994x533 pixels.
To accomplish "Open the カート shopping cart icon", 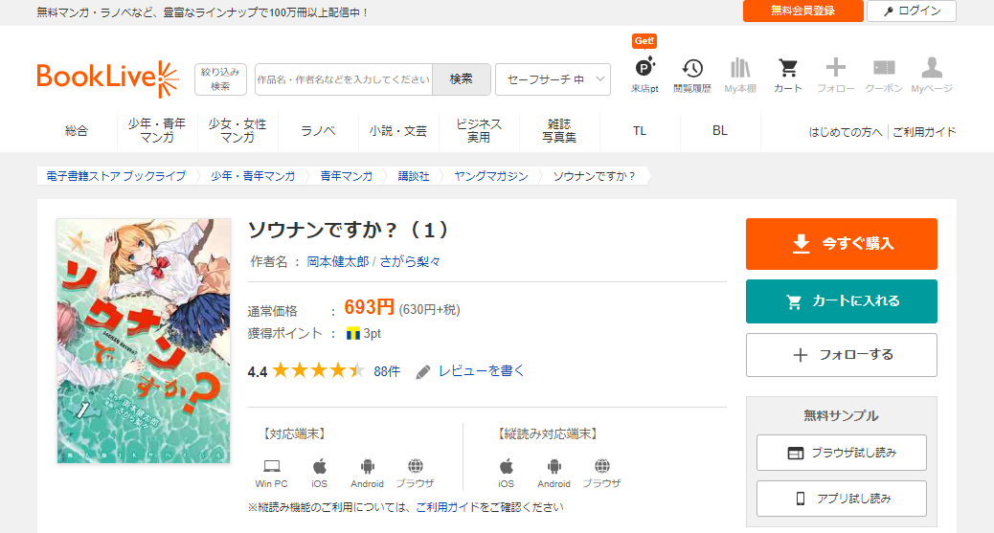I will [x=788, y=75].
